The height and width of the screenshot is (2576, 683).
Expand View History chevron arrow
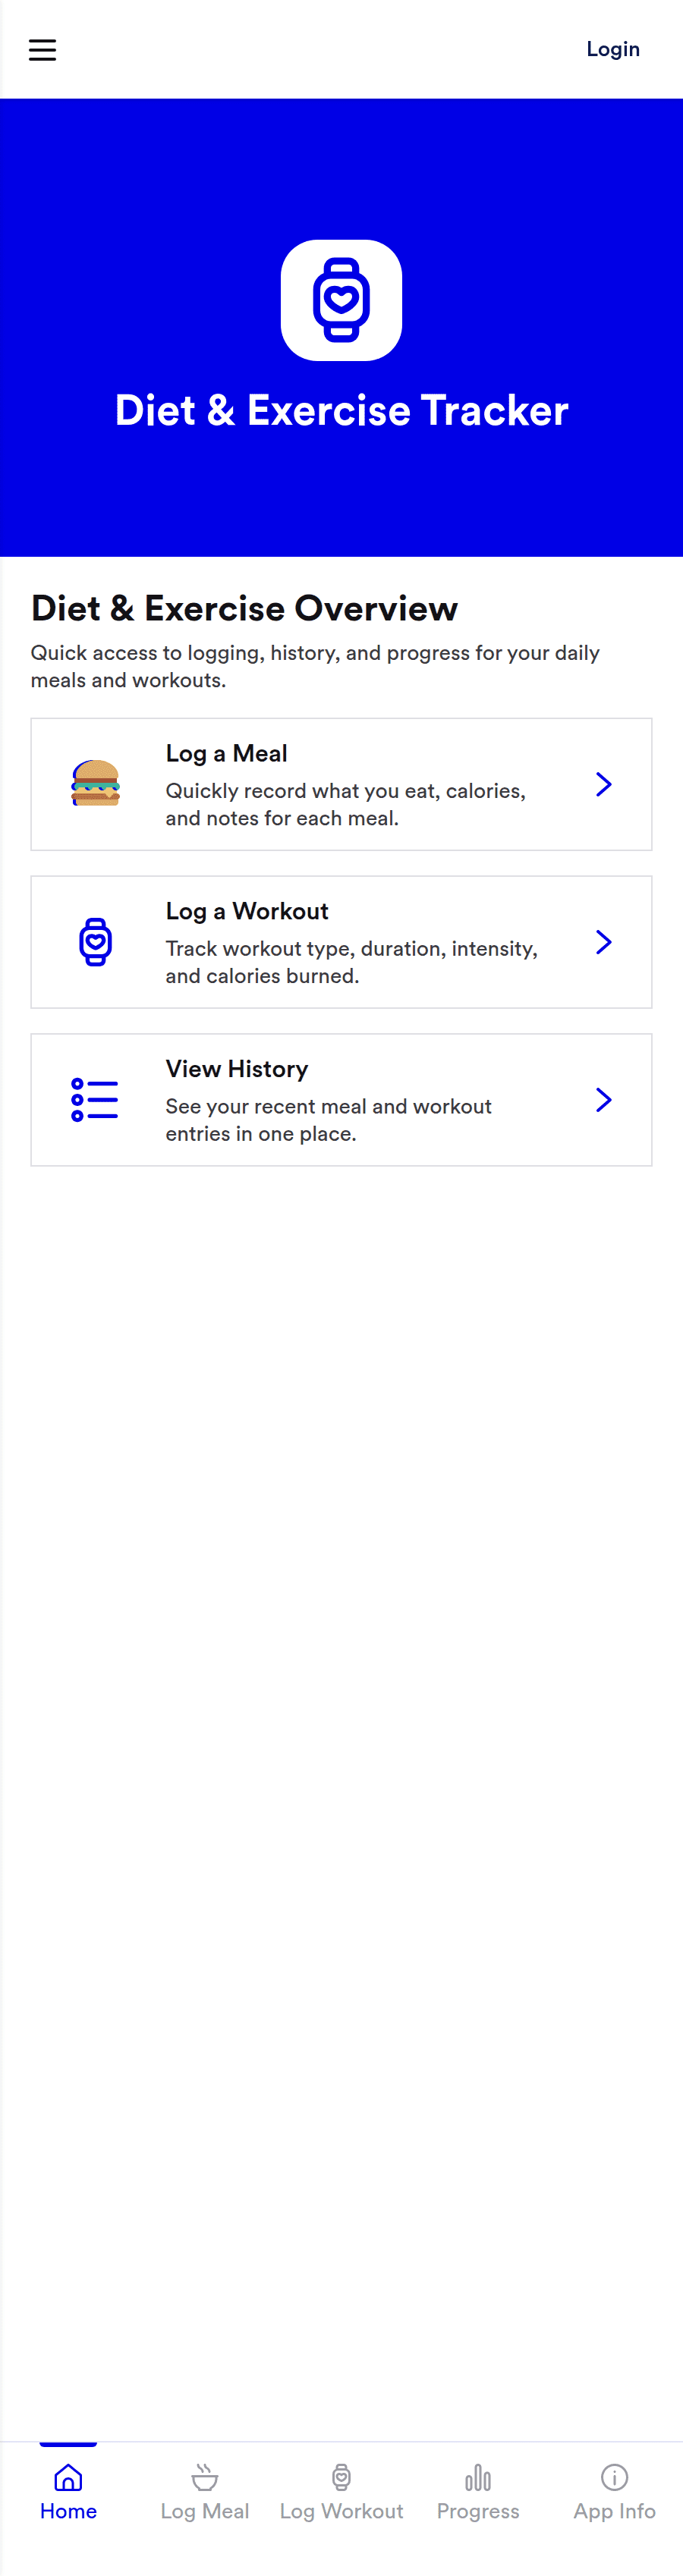tap(603, 1100)
